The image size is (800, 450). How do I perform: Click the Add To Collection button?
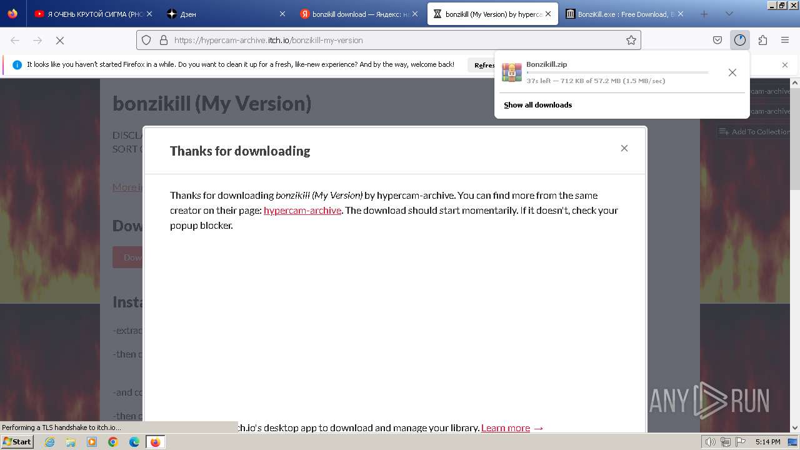click(754, 132)
